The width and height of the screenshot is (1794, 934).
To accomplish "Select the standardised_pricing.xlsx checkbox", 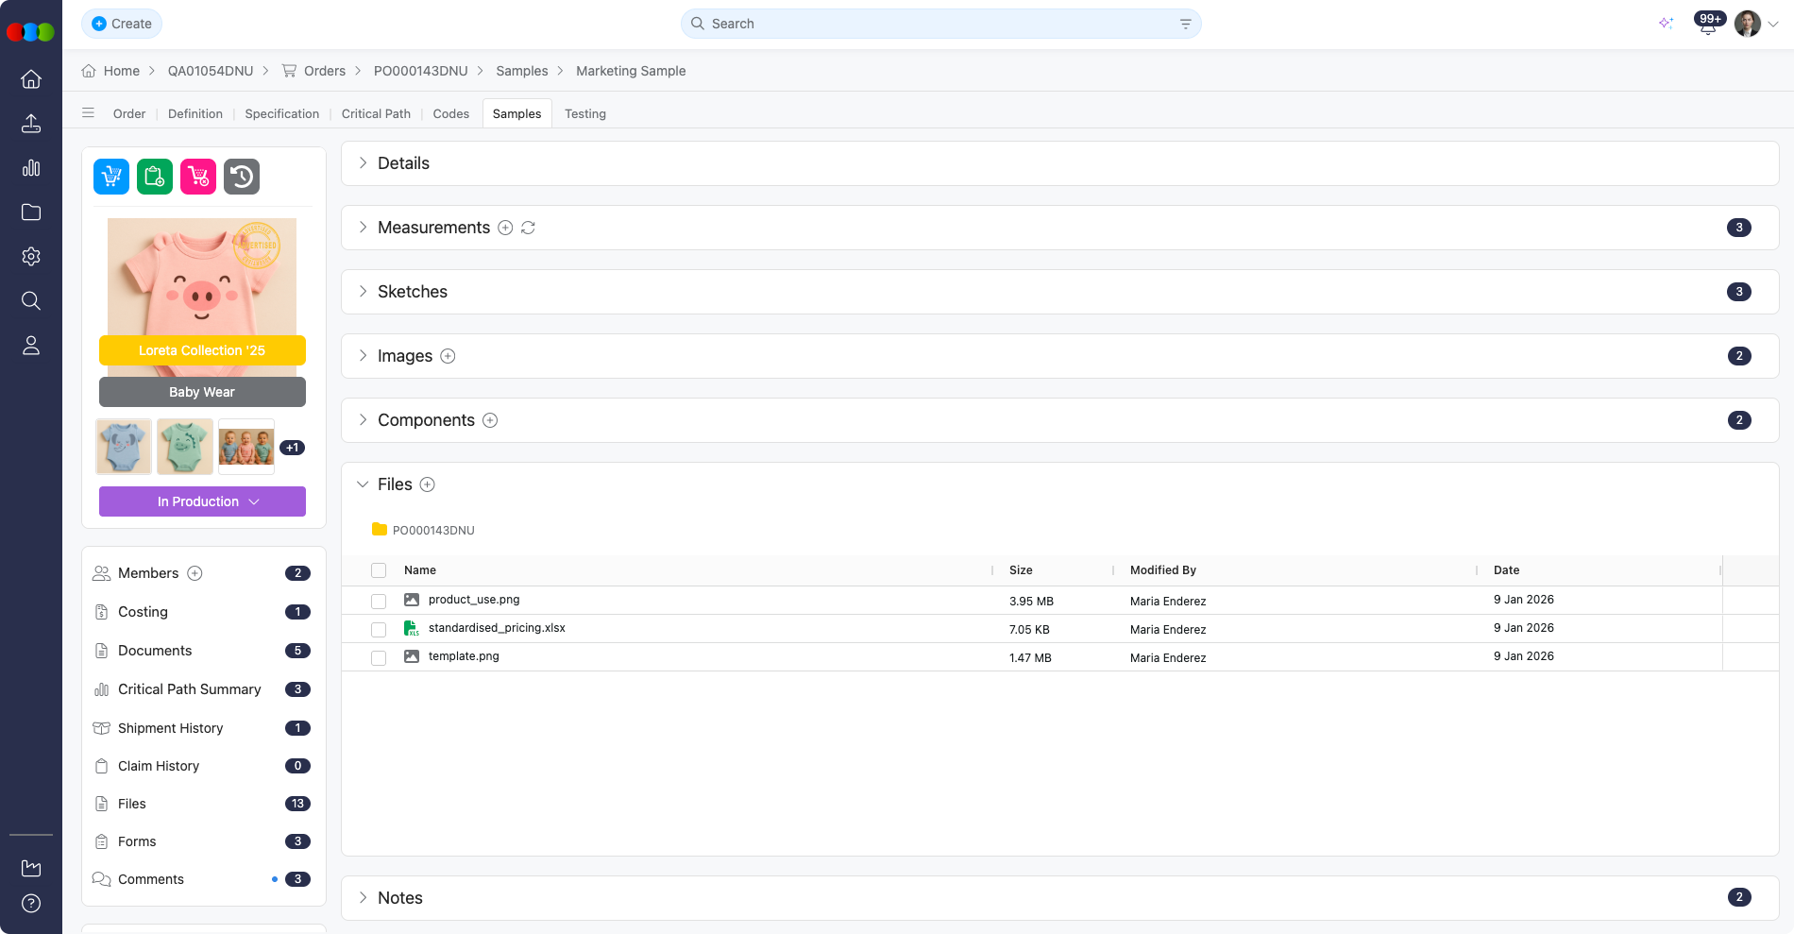I will click(x=379, y=630).
